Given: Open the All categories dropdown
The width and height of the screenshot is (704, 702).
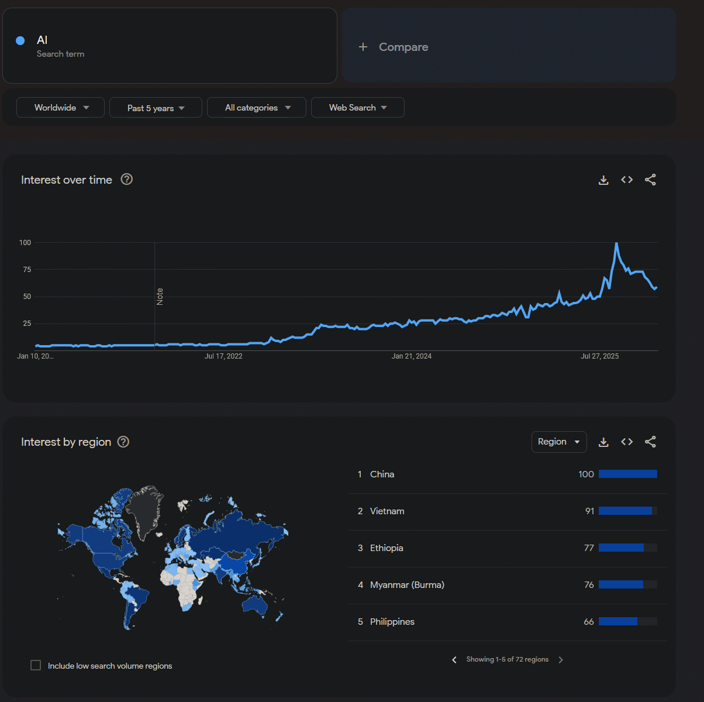Looking at the screenshot, I should point(257,108).
